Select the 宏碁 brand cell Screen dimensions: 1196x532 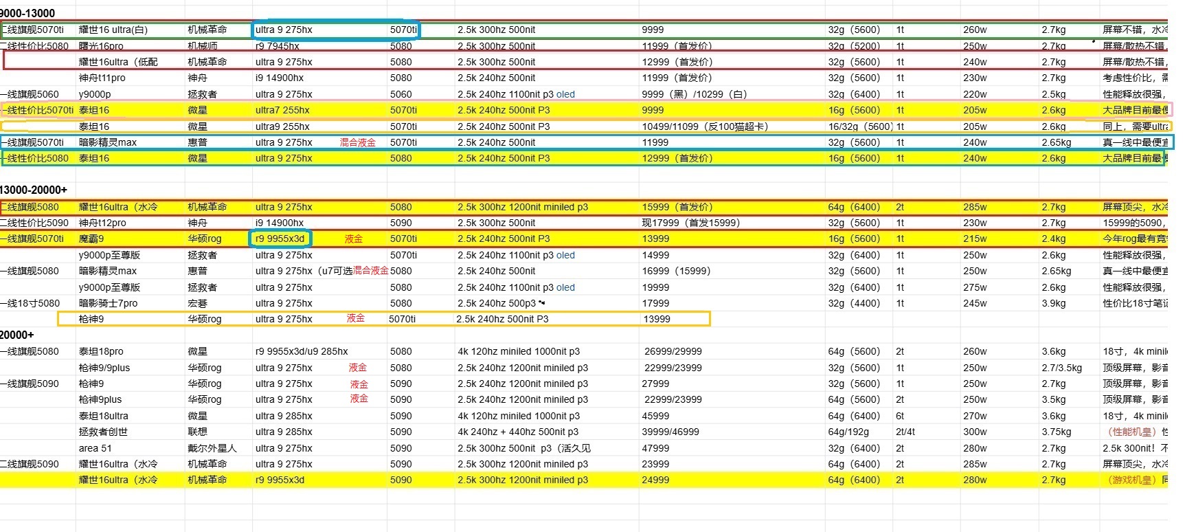[x=197, y=303]
